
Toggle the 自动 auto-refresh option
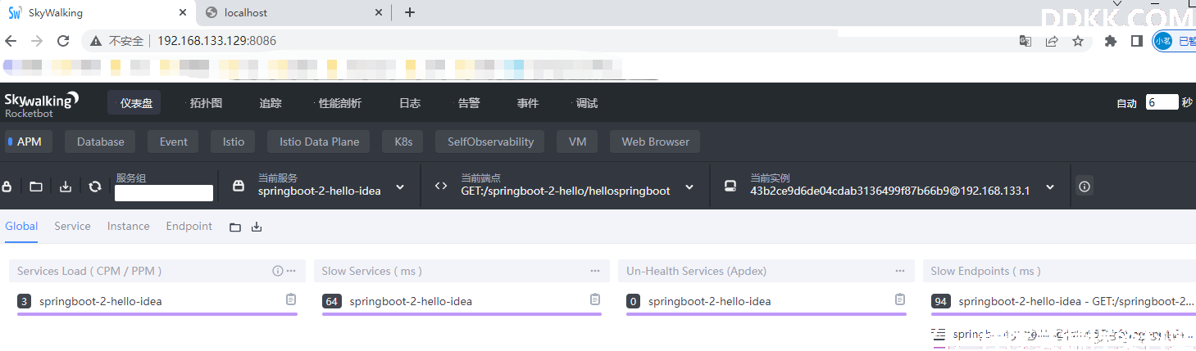[1126, 103]
